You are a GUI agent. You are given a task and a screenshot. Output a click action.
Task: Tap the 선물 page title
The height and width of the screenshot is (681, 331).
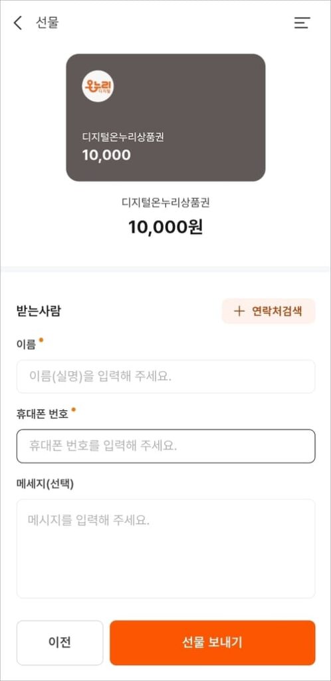tap(47, 23)
